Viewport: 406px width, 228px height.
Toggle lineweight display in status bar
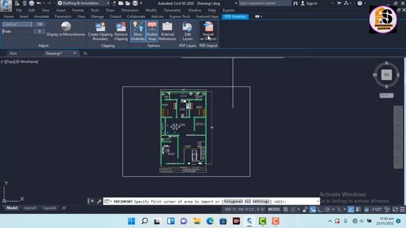click(358, 210)
